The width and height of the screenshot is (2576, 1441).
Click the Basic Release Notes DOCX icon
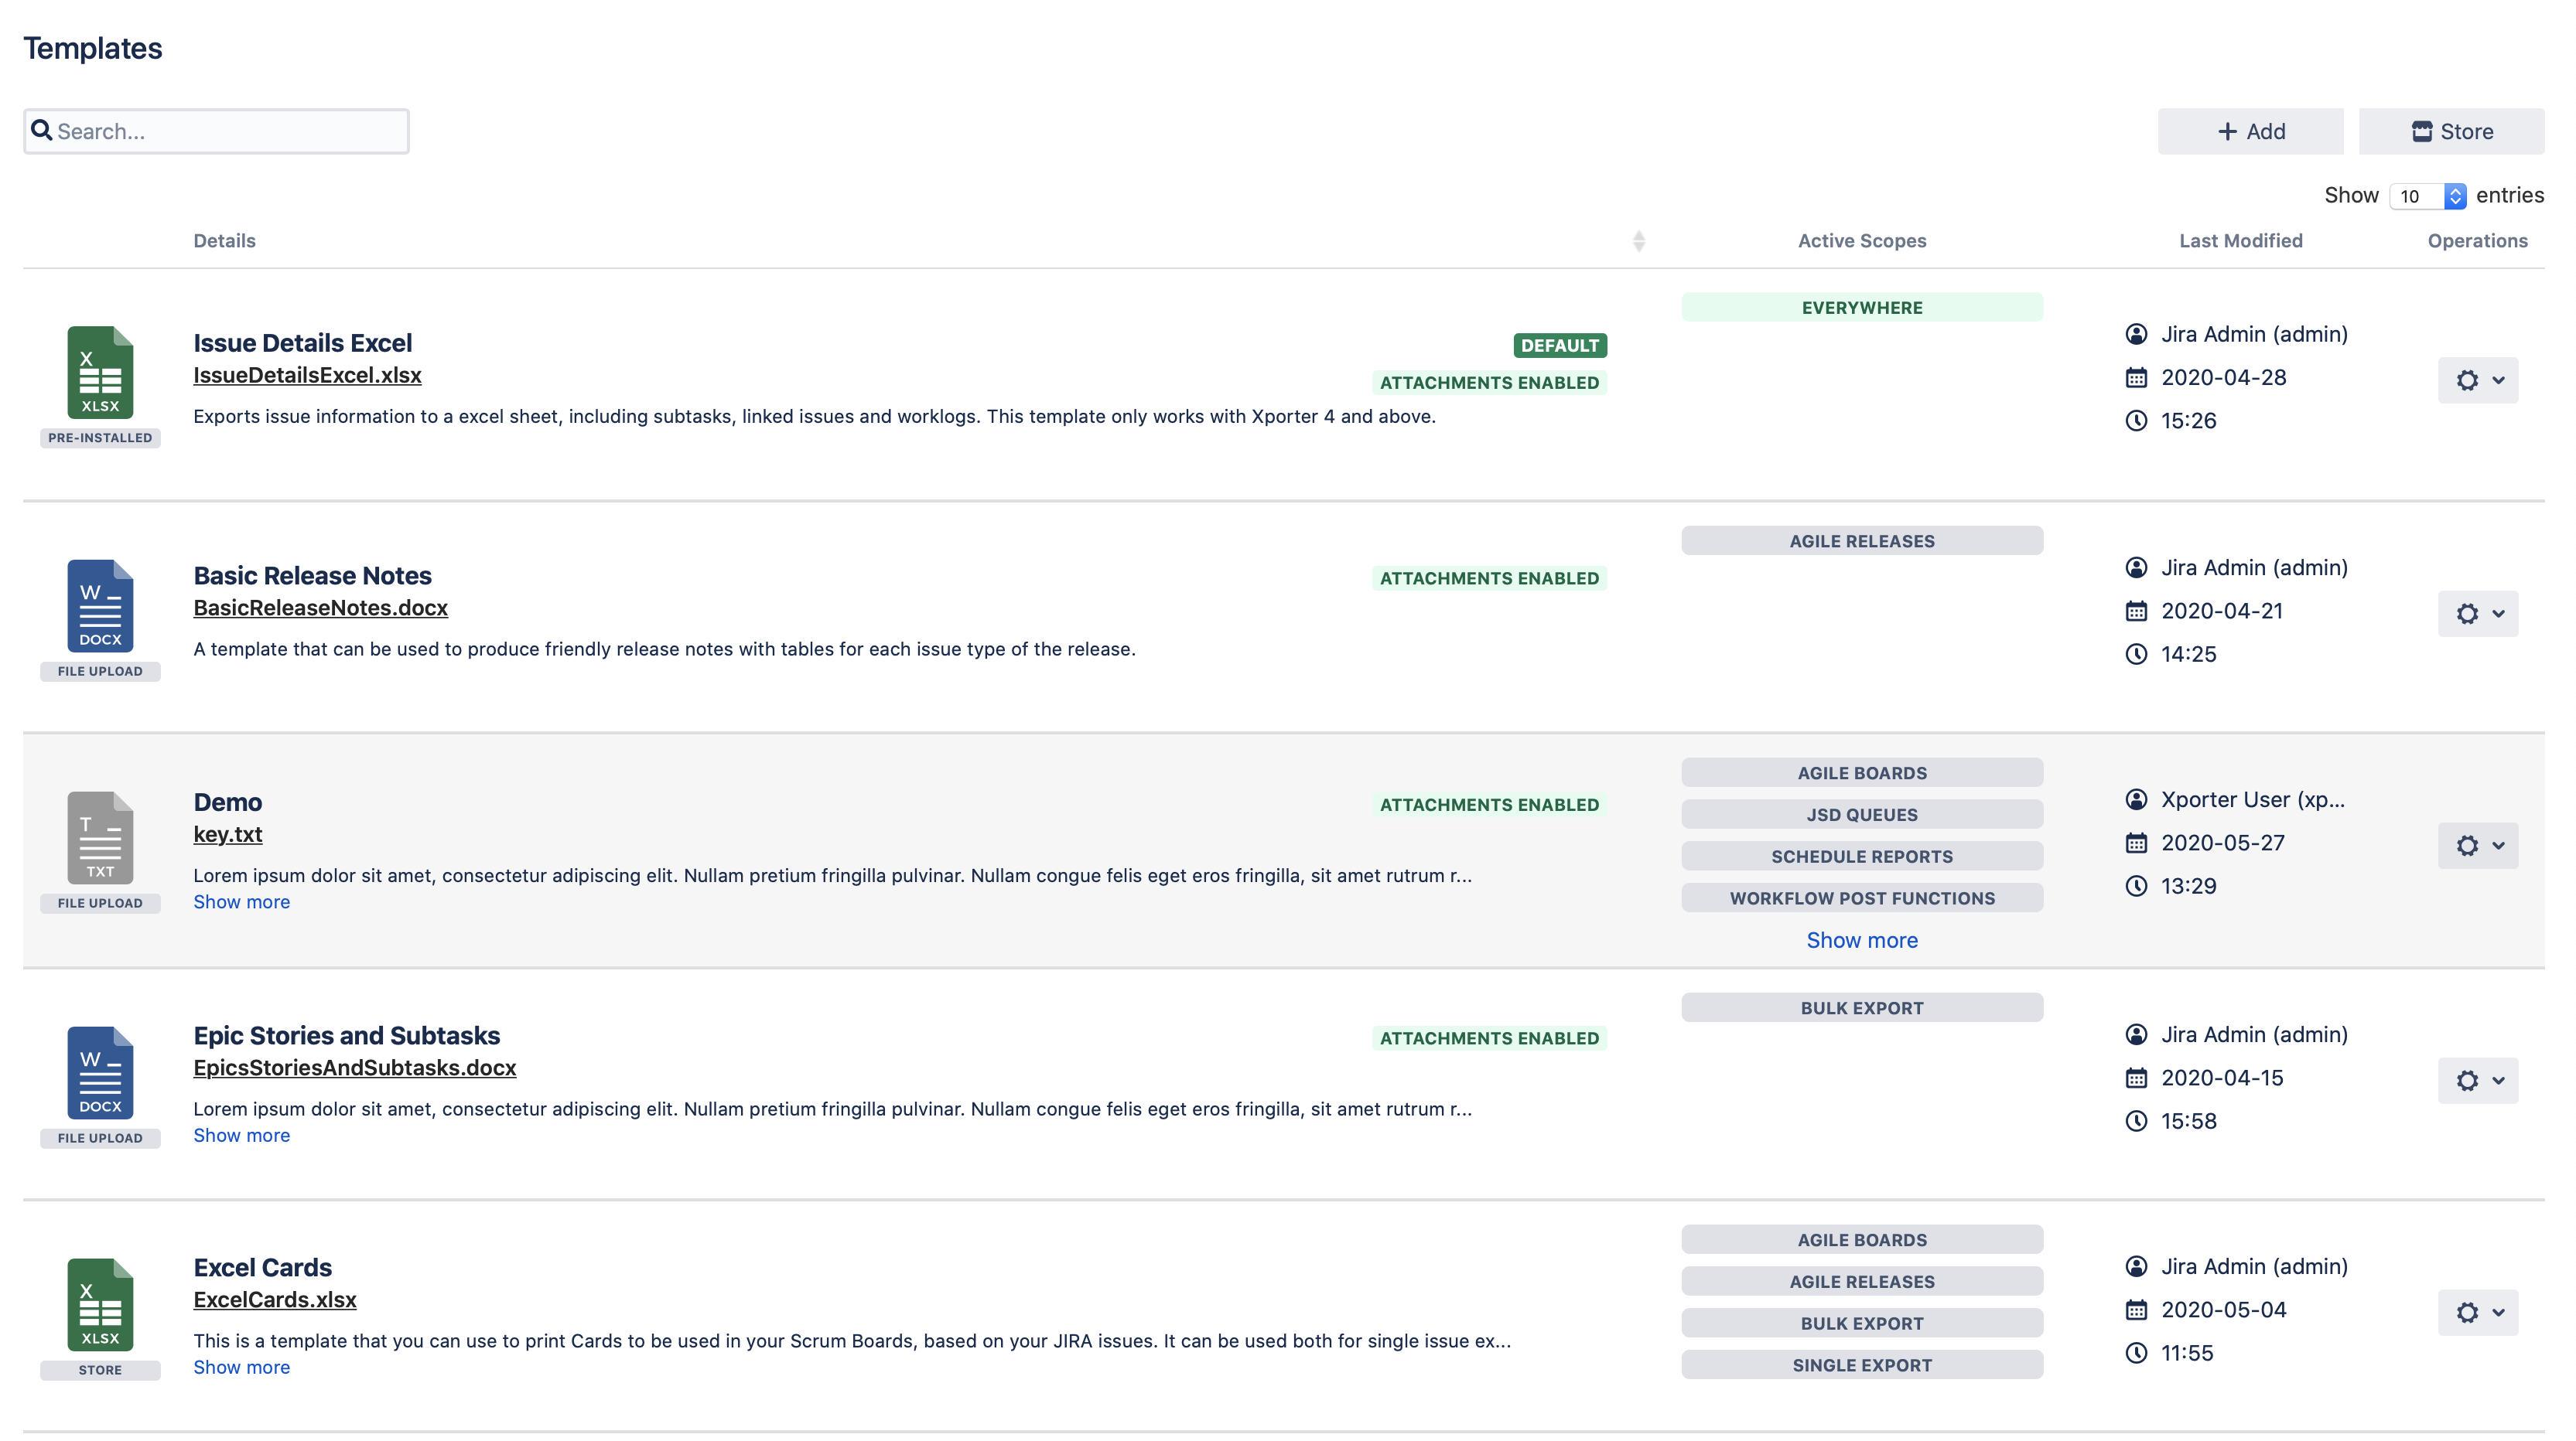click(100, 605)
